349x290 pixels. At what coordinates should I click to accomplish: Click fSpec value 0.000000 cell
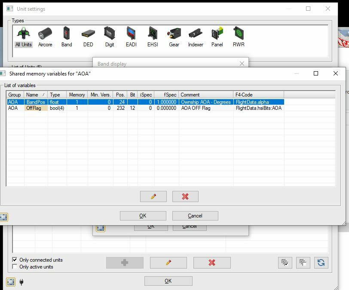coord(166,108)
